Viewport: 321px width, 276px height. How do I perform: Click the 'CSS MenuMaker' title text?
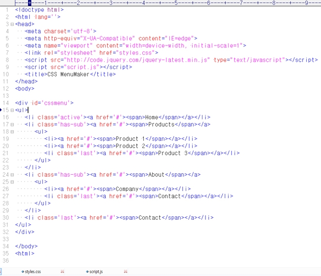tap(68, 75)
